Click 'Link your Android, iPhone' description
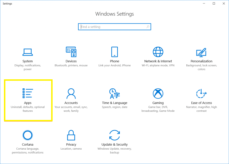The height and width of the screenshot is (164, 229). pyautogui.click(x=114, y=65)
